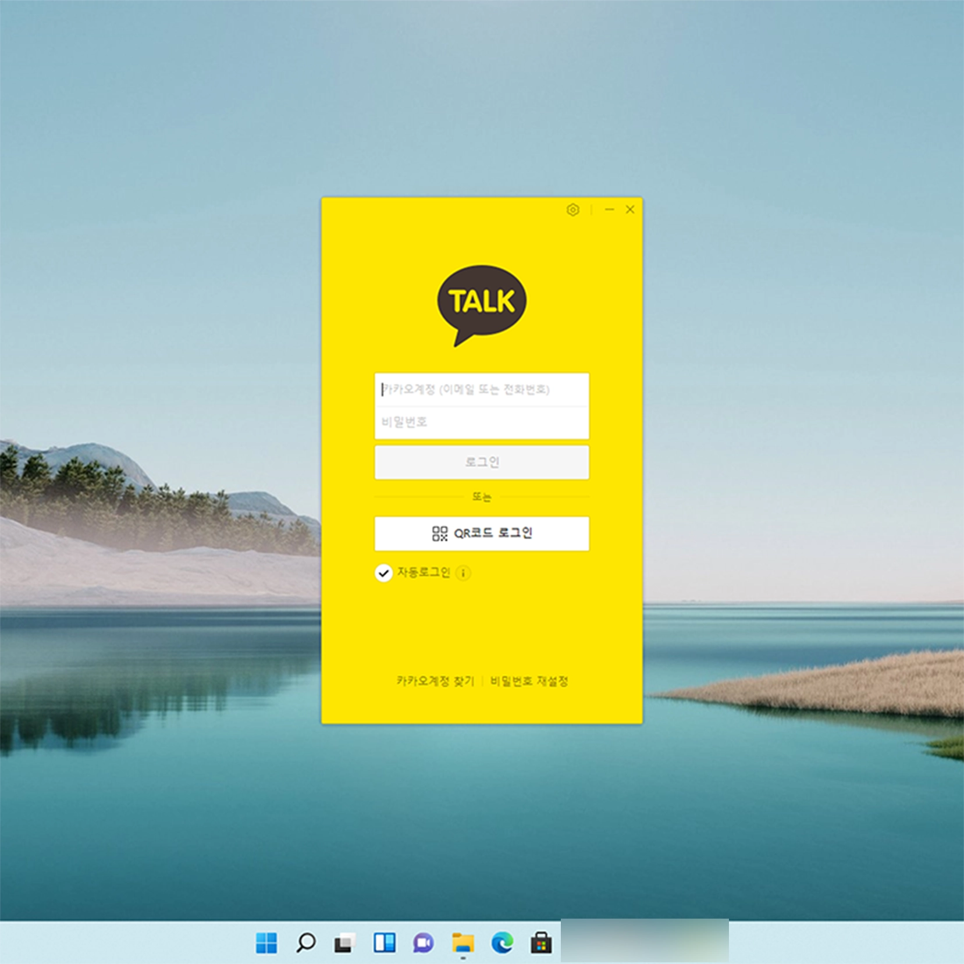Viewport: 964px width, 964px height.
Task: Open File Explorer from taskbar
Action: [x=463, y=943]
